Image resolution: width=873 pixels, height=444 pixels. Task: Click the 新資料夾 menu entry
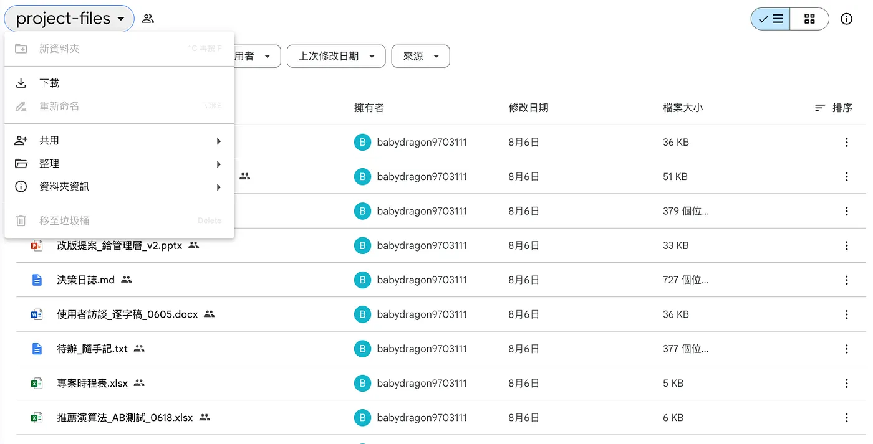(x=119, y=49)
